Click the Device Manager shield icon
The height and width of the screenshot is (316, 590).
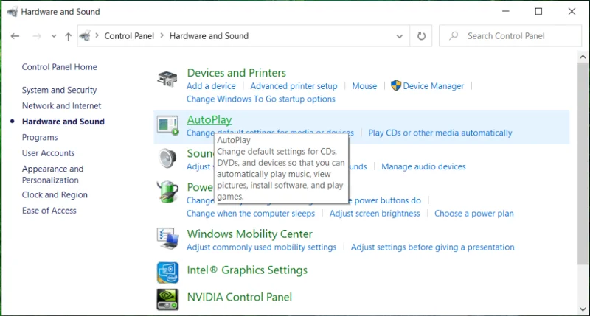pyautogui.click(x=396, y=85)
